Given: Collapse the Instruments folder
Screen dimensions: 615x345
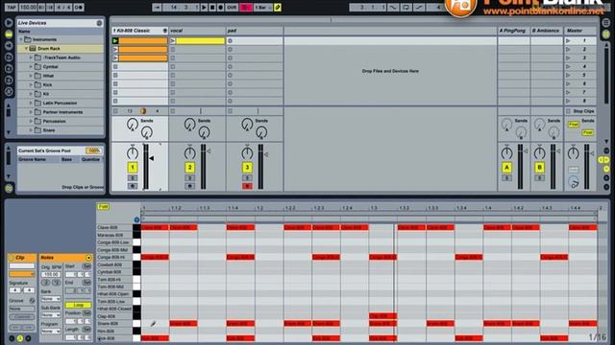Looking at the screenshot, I should [x=21, y=39].
